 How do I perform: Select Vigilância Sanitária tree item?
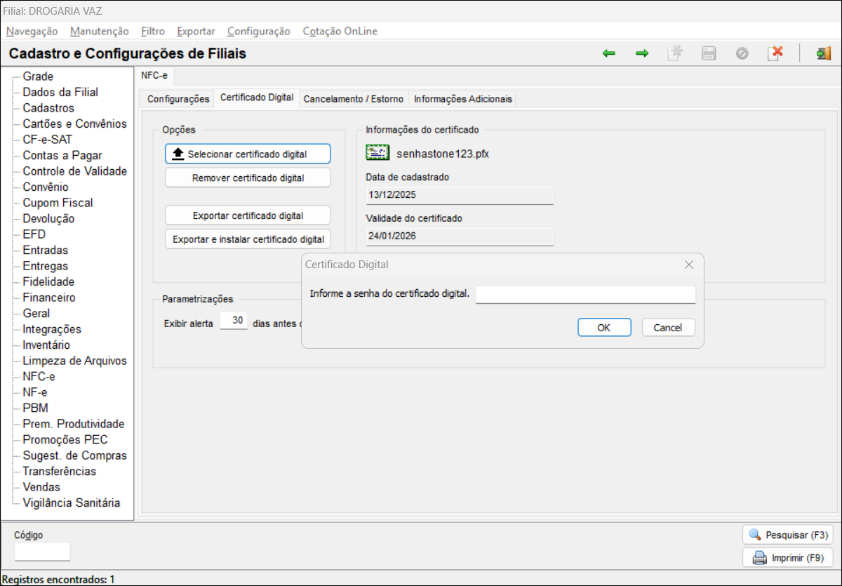pyautogui.click(x=71, y=502)
